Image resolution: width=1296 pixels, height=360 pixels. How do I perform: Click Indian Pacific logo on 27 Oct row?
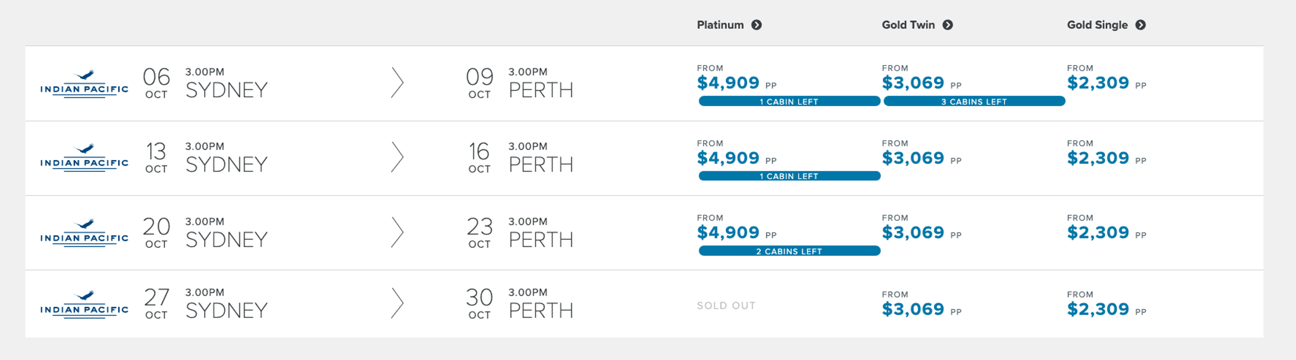point(84,304)
